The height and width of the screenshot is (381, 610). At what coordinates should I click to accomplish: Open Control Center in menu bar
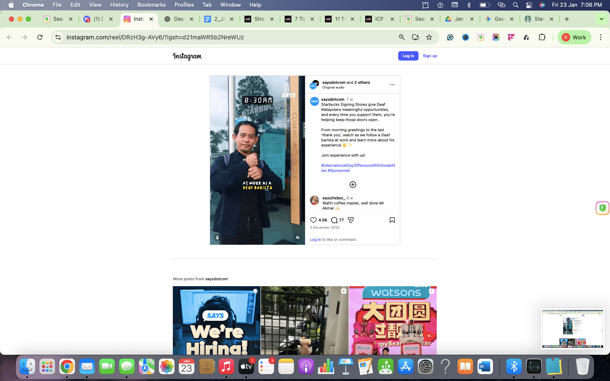click(x=529, y=5)
